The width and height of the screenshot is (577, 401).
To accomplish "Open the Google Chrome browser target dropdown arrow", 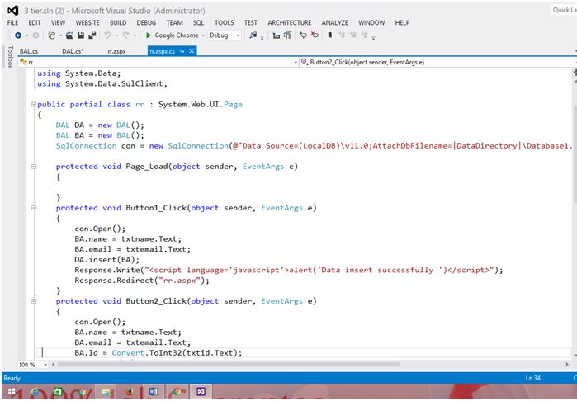I will click(x=203, y=35).
